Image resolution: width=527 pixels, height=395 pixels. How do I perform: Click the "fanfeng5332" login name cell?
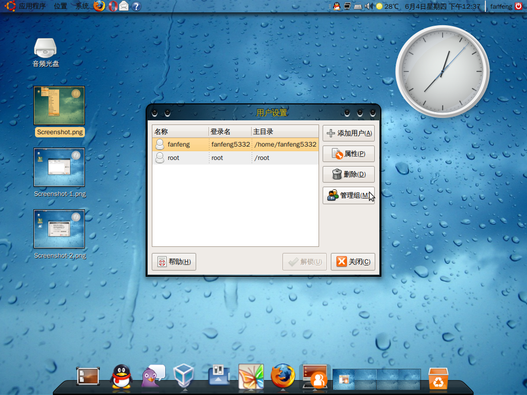[x=231, y=145]
